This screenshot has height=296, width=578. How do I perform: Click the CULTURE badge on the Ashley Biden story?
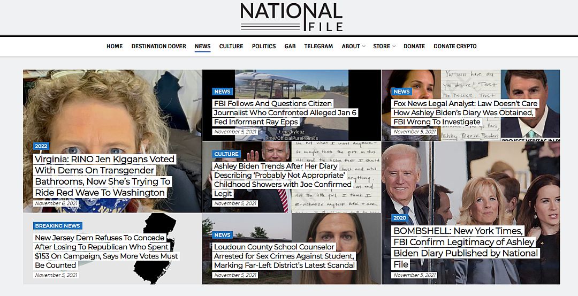(226, 154)
